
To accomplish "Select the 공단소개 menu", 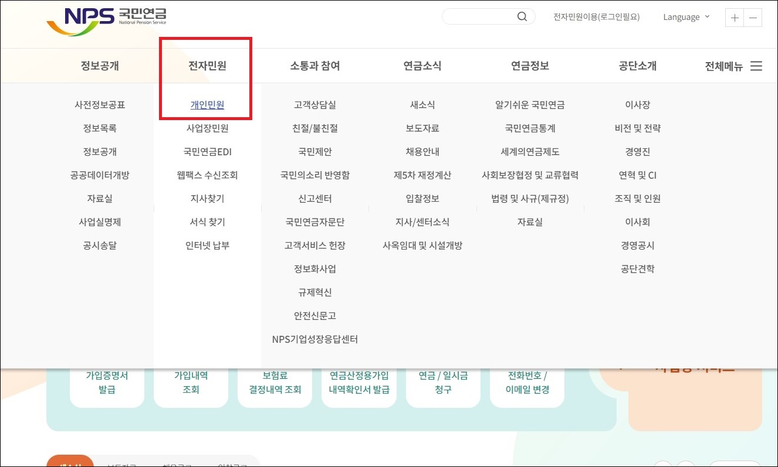I will [638, 66].
